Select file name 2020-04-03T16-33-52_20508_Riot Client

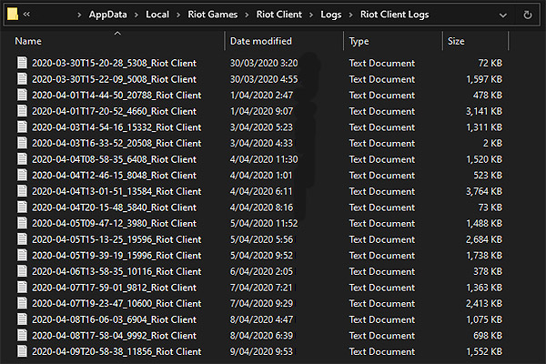pos(116,143)
